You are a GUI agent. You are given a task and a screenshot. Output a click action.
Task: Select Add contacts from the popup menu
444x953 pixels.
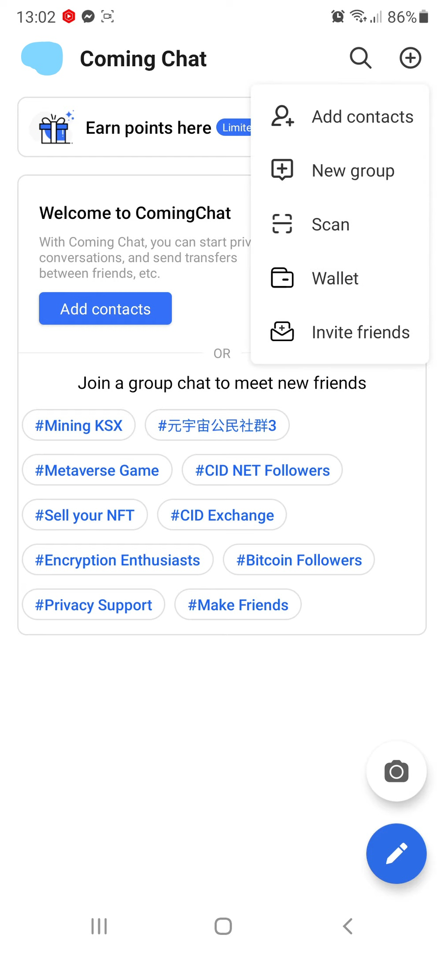[362, 117]
